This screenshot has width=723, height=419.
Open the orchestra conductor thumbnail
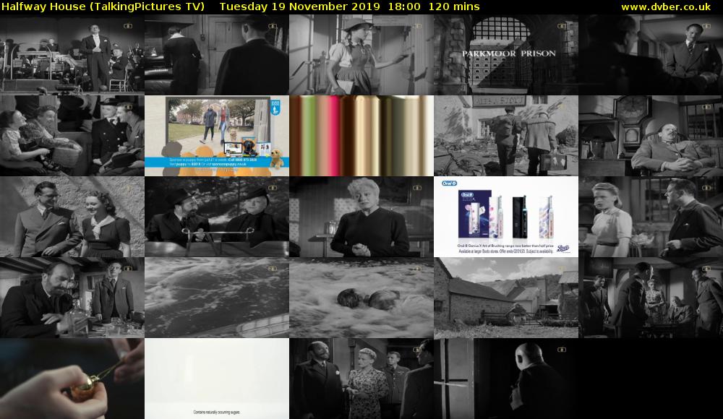pyautogui.click(x=72, y=54)
